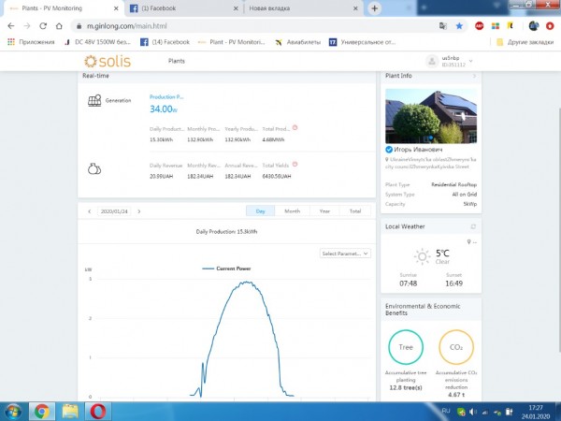This screenshot has width=561, height=421.
Task: Click the date field 2020/01/24
Action: [x=114, y=211]
